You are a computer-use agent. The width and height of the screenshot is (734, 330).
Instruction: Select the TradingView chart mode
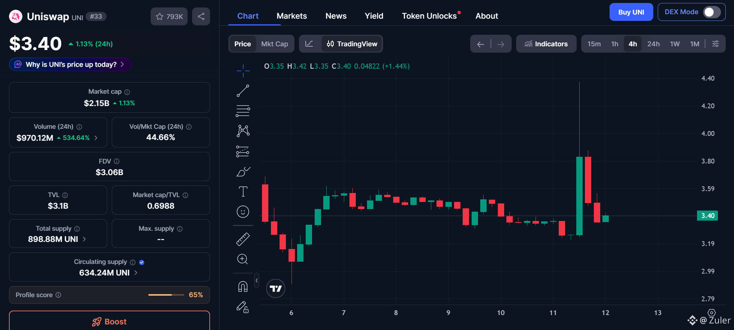(352, 44)
